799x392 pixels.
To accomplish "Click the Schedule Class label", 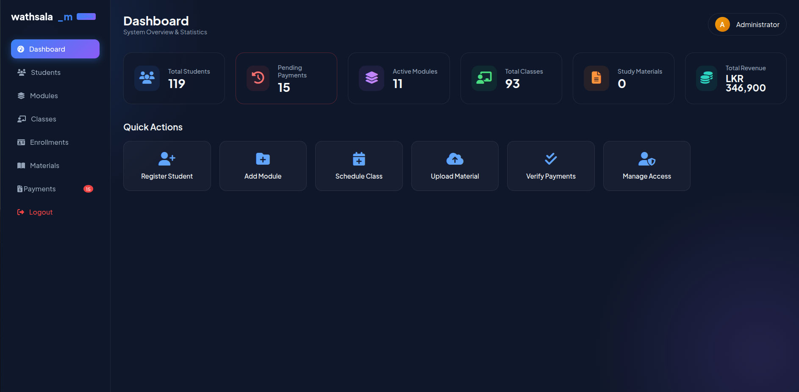I will pos(359,176).
